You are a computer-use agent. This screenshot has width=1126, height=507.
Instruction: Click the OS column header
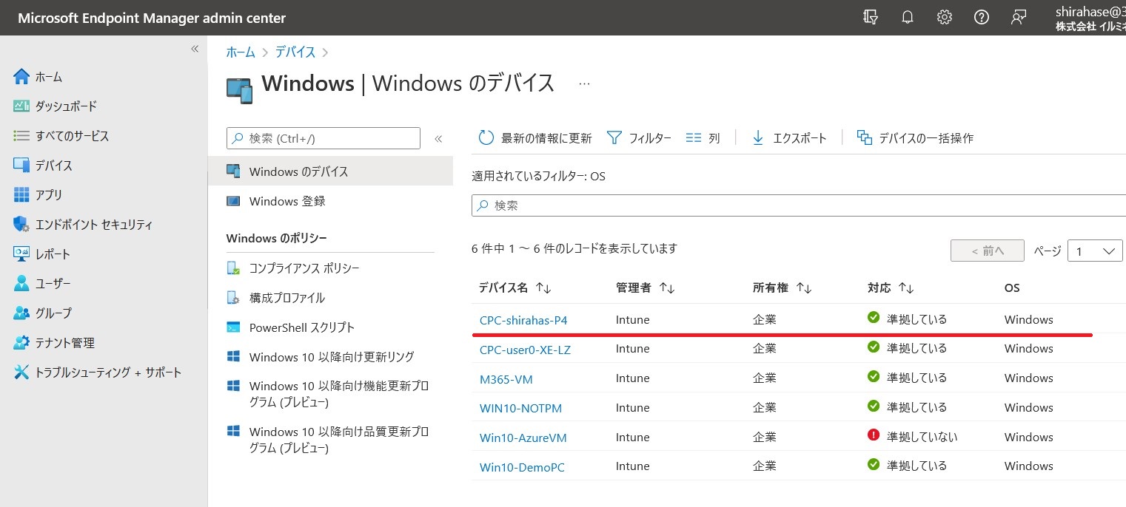pos(1012,288)
